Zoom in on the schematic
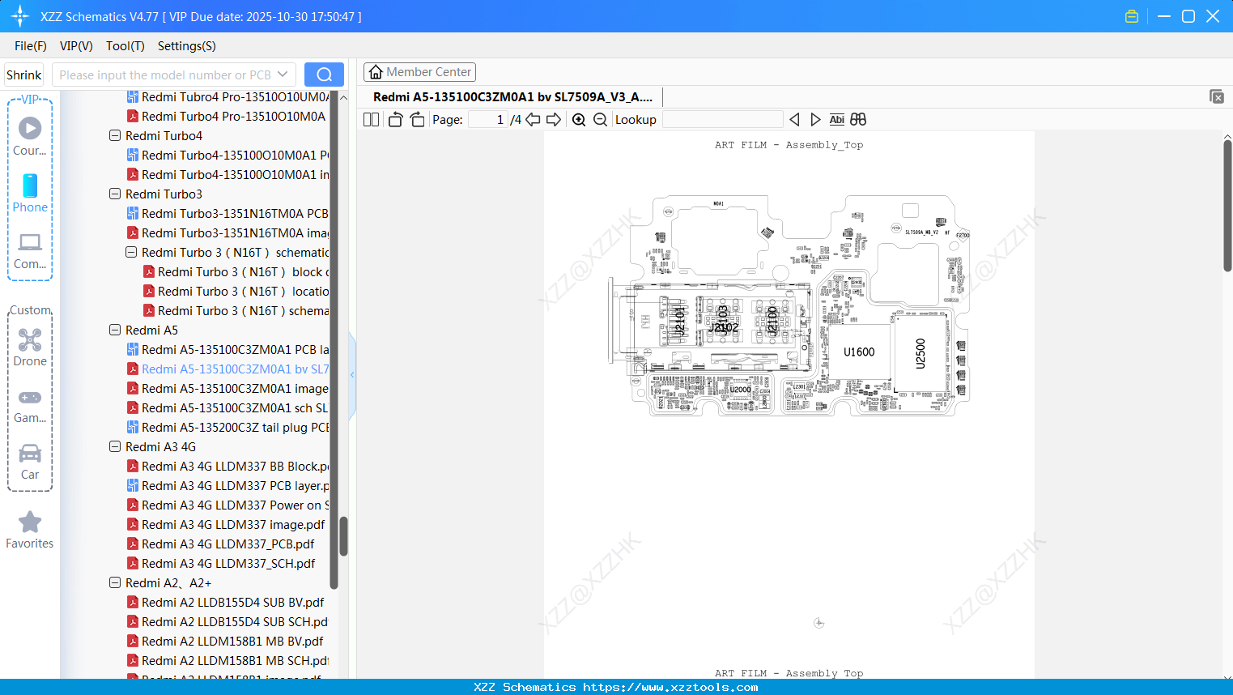Screen dimensions: 1233x695 [x=579, y=120]
